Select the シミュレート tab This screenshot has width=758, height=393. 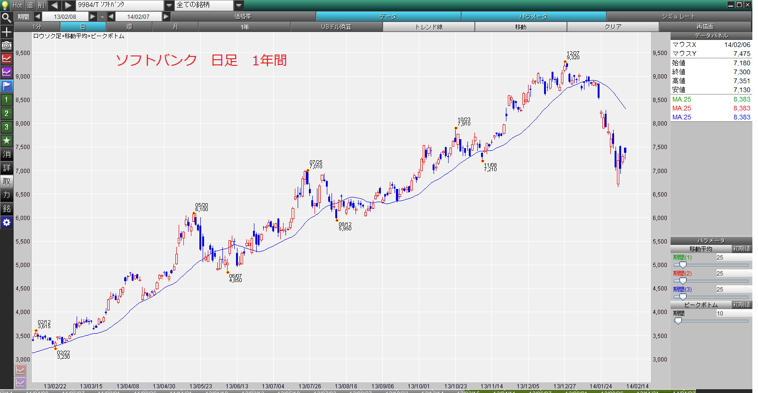(679, 16)
